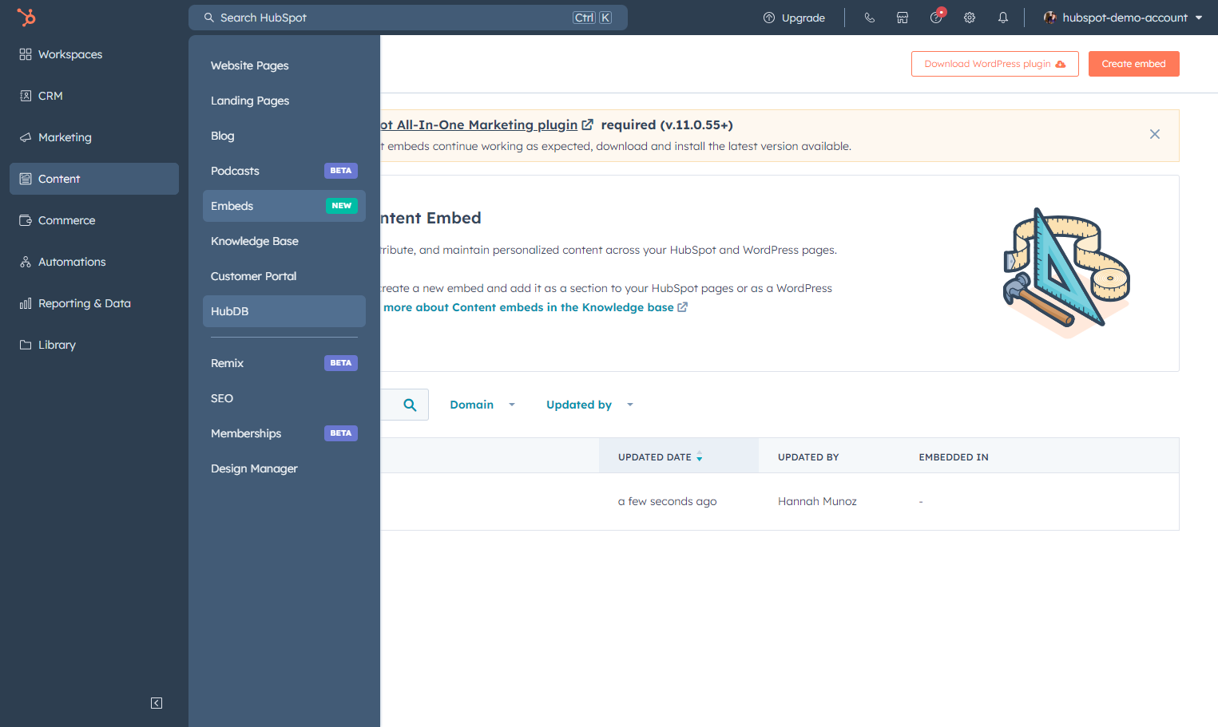Click the Create embed button

point(1134,64)
